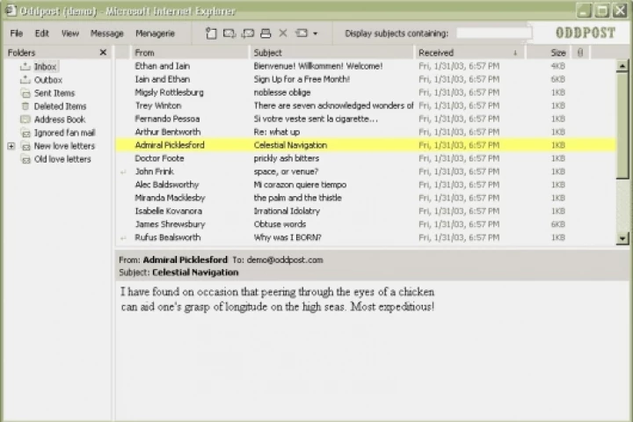Viewport: 633px width, 422px height.
Task: Open the dropdown arrow beside the move-message icon
Action: click(316, 33)
